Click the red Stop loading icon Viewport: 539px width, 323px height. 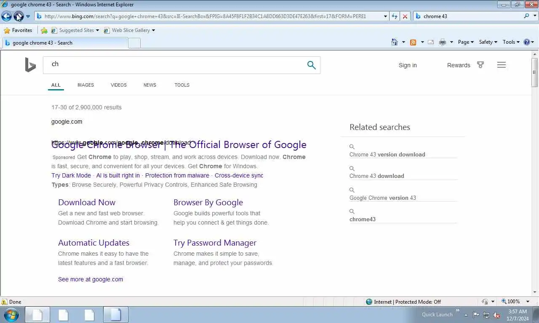click(405, 16)
